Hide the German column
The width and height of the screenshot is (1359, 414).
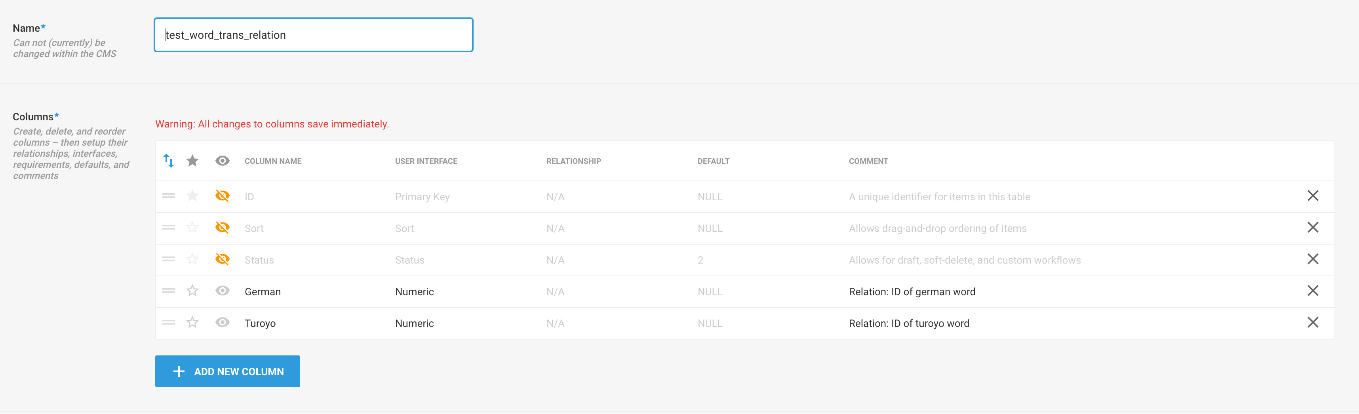click(x=223, y=291)
